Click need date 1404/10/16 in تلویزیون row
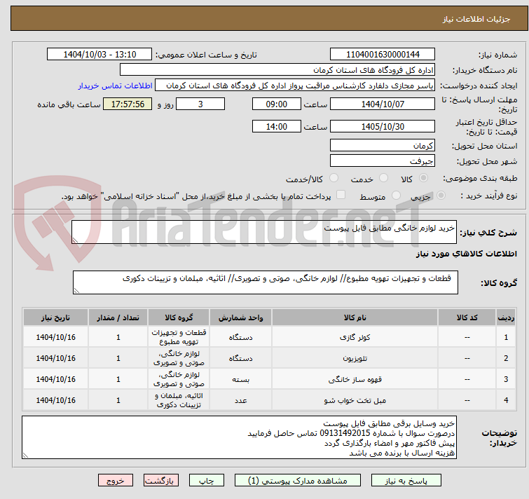This screenshot has height=499, width=529. pyautogui.click(x=55, y=358)
